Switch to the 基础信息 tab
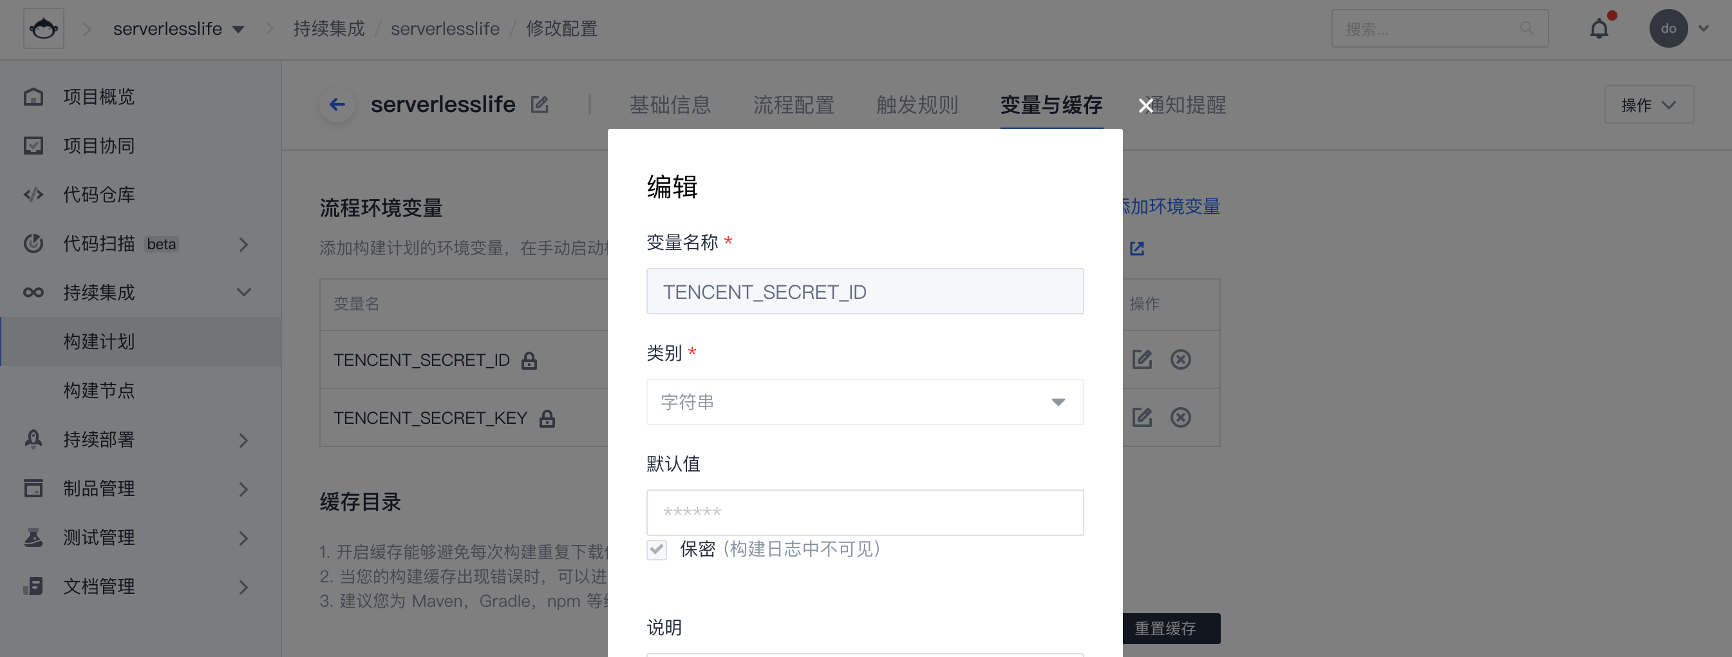The height and width of the screenshot is (657, 1732). tap(670, 105)
